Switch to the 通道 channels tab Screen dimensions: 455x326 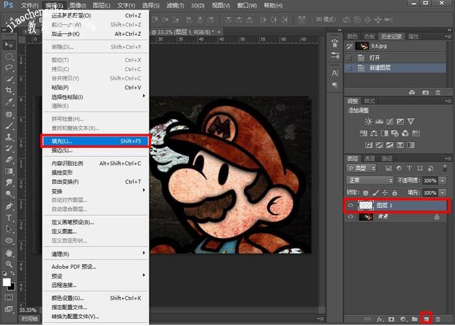tap(369, 158)
